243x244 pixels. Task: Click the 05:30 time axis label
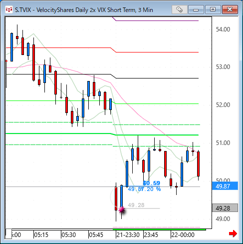tap(68, 235)
